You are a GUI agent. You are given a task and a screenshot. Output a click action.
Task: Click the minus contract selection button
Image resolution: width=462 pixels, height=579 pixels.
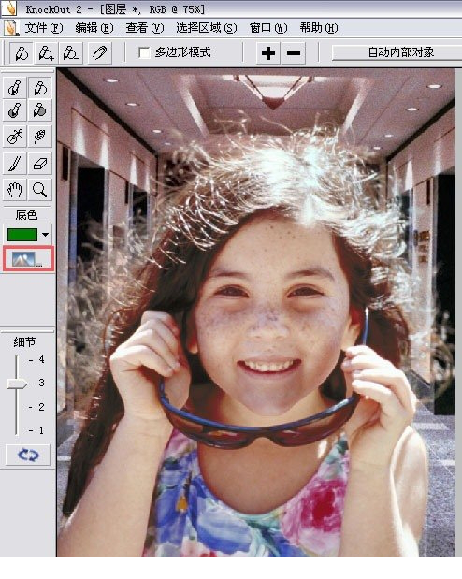[x=294, y=53]
